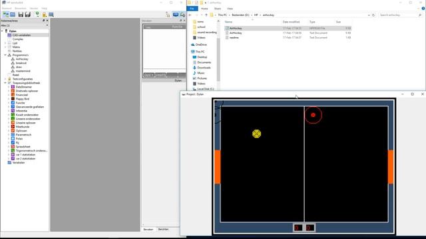Screen dimensions: 426x239
Task: Open the Help menu in HP Connectivity Kit
Action: coord(45,9)
